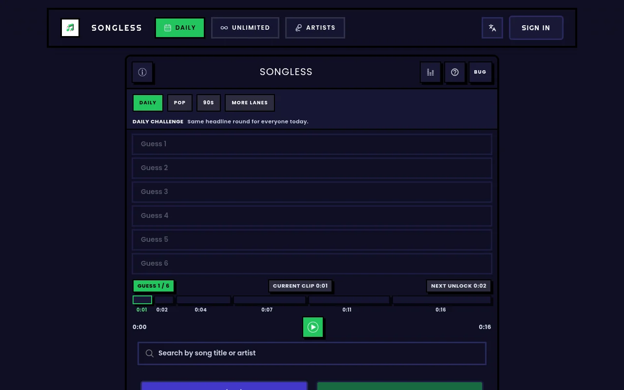
Task: Expand More Lanes options
Action: (250, 103)
